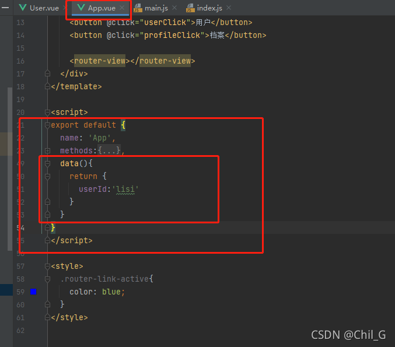395x347 pixels.
Task: Close the App.vue tab
Action: pos(122,8)
